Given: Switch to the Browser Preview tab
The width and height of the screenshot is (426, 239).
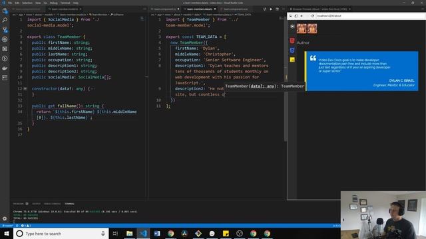Looking at the screenshot, I should pyautogui.click(x=319, y=9).
